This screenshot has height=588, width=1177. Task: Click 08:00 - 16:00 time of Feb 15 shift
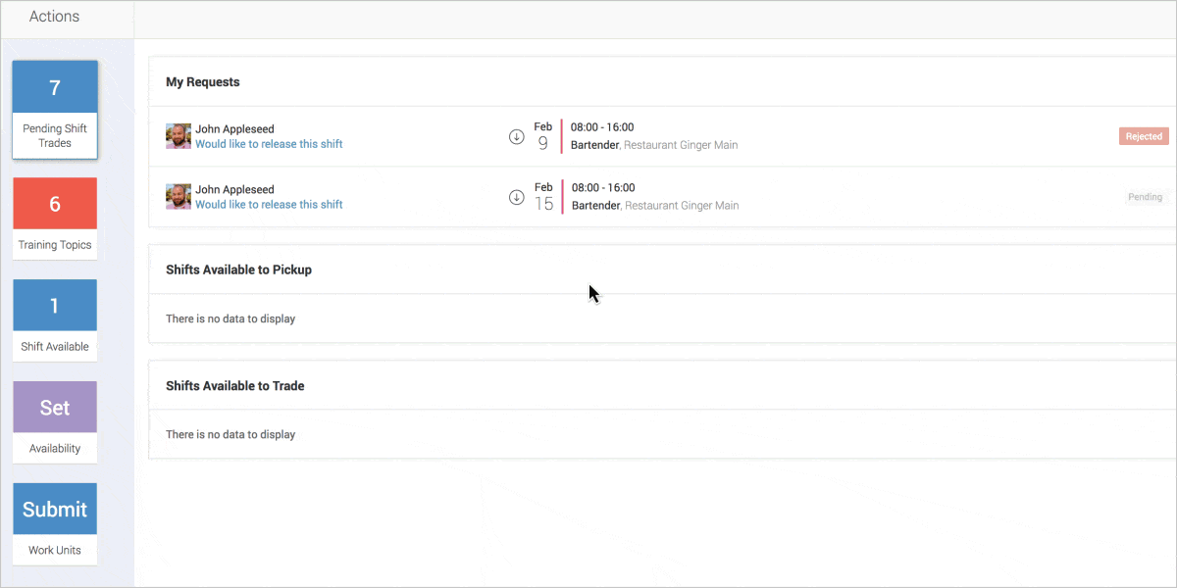coord(603,188)
